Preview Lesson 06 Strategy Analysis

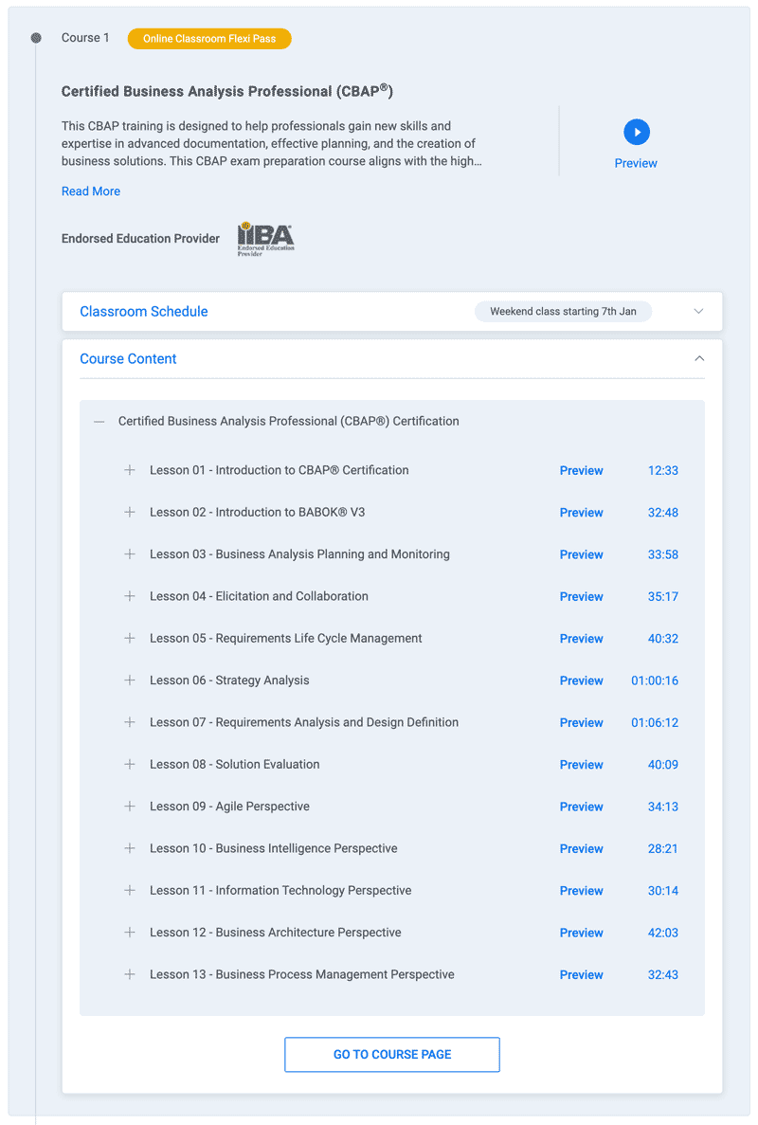tap(581, 680)
